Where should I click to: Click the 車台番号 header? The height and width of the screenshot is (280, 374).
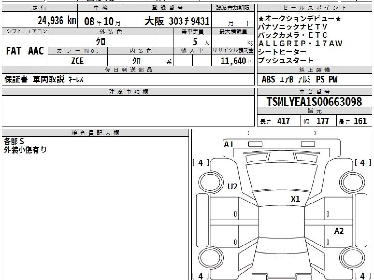tap(314, 92)
